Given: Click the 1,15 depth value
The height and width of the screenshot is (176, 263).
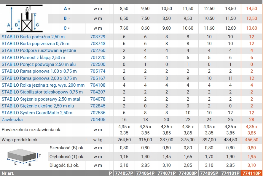Looking at the screenshot, I should (x=124, y=157).
